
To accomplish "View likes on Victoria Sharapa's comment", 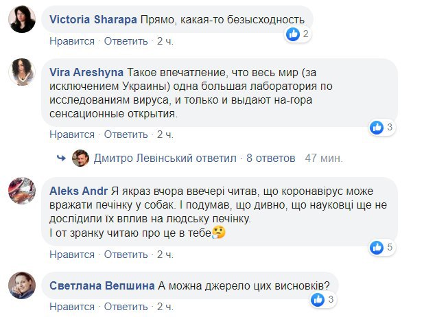I will pyautogui.click(x=298, y=34).
